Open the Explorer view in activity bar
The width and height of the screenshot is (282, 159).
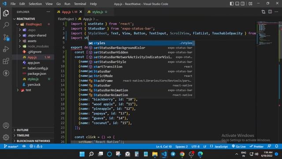(6, 13)
